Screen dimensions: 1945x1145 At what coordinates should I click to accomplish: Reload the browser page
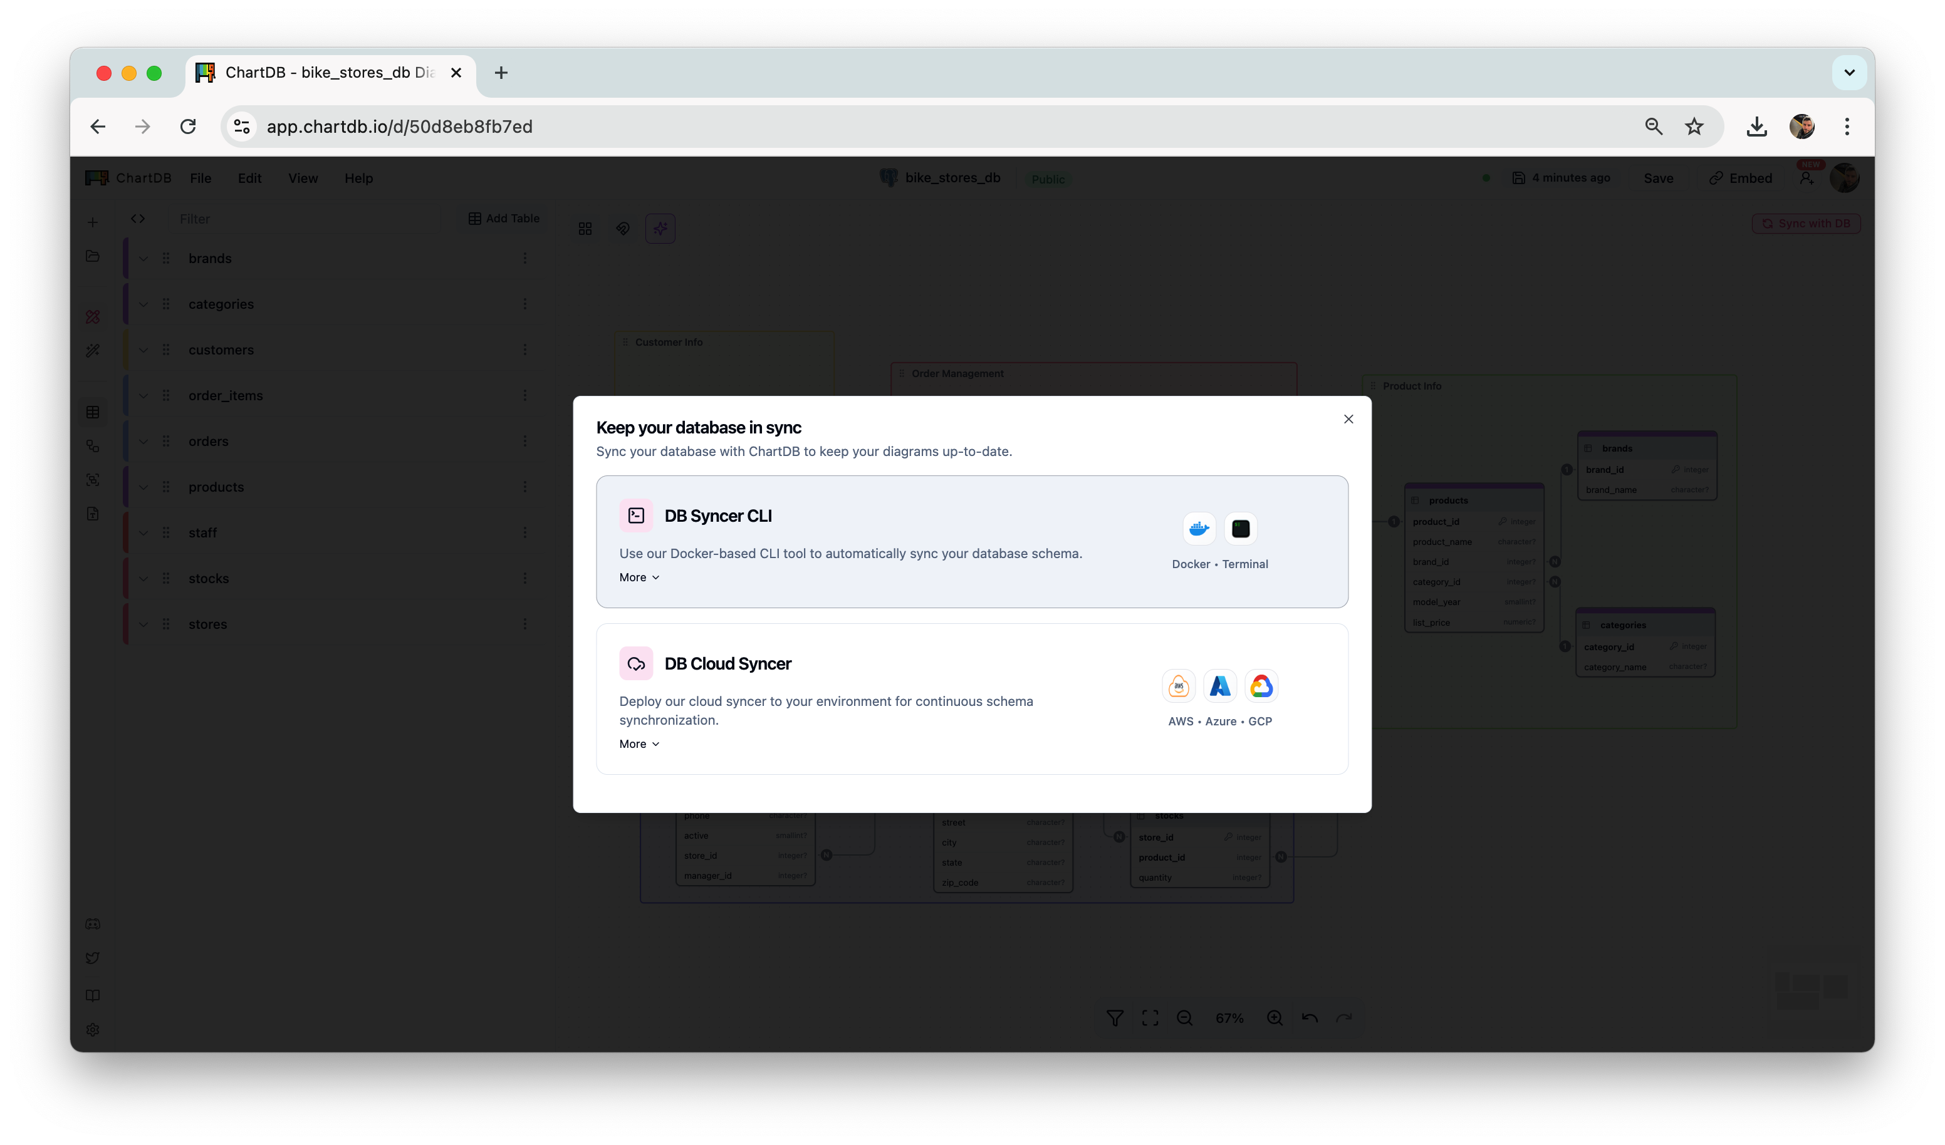click(x=189, y=127)
